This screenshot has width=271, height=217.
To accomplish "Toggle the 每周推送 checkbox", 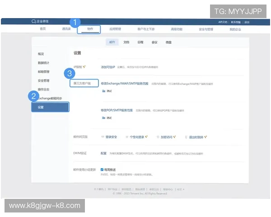I will (102, 170).
